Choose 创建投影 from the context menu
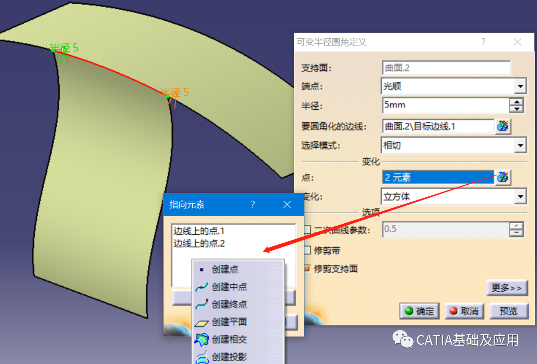 pyautogui.click(x=238, y=357)
